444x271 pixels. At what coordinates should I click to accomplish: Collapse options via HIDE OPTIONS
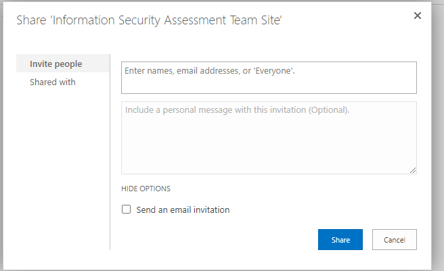(146, 189)
